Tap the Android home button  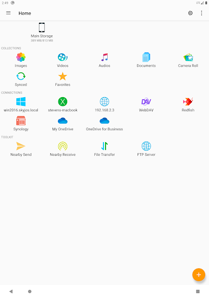click(x=30, y=291)
